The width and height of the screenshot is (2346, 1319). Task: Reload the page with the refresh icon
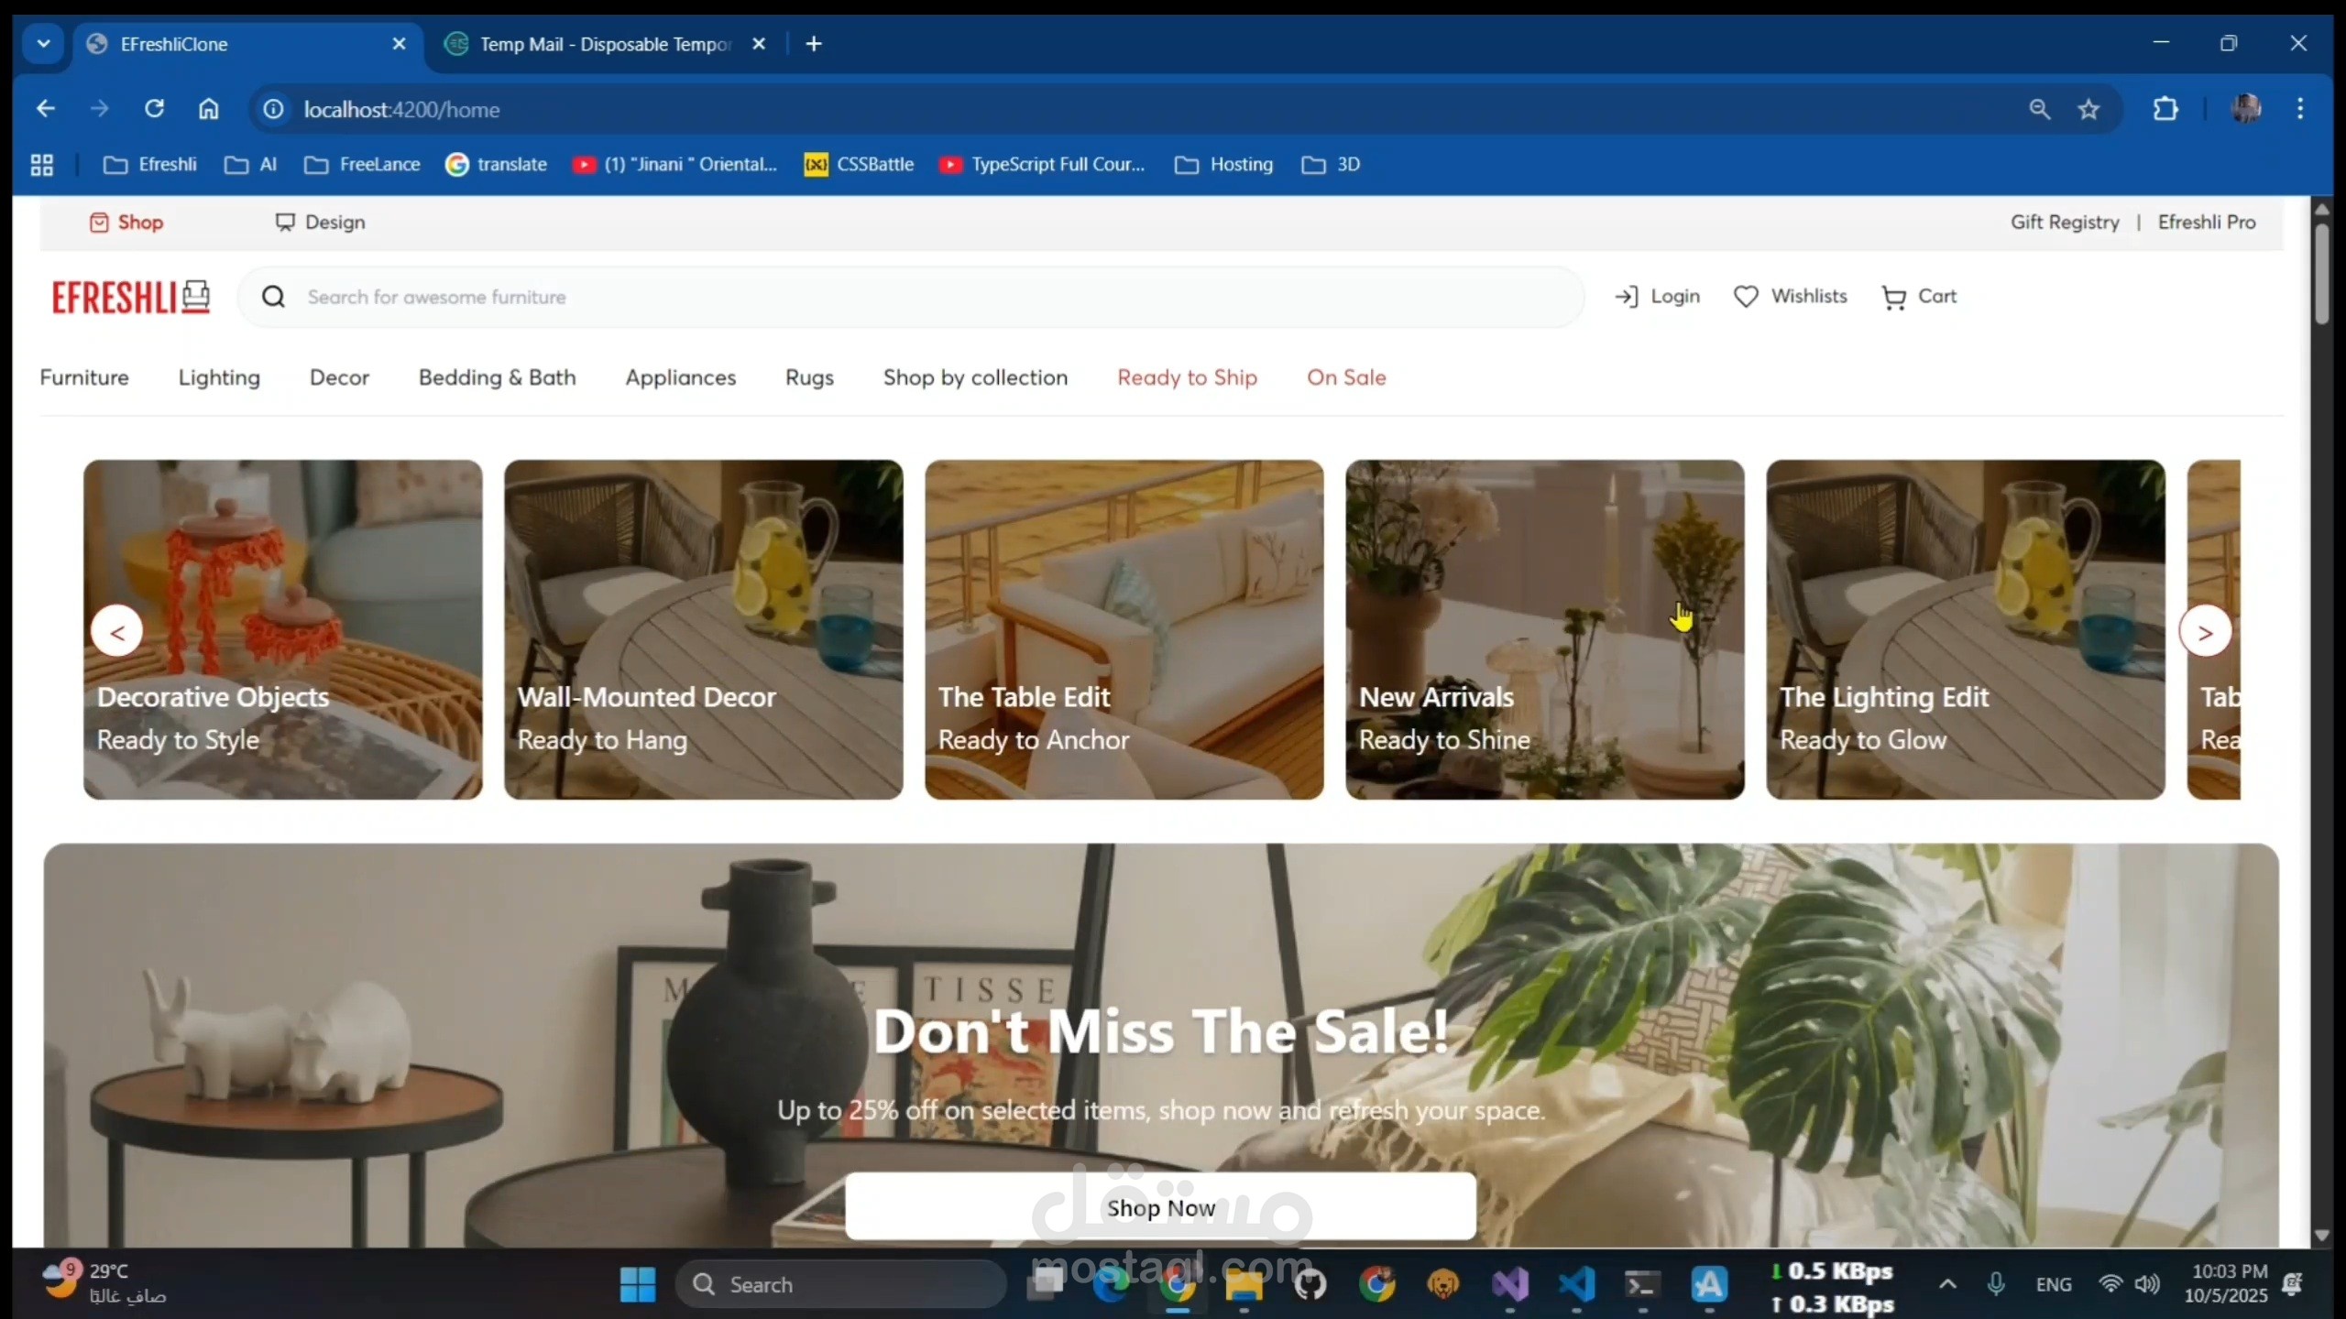(x=154, y=110)
